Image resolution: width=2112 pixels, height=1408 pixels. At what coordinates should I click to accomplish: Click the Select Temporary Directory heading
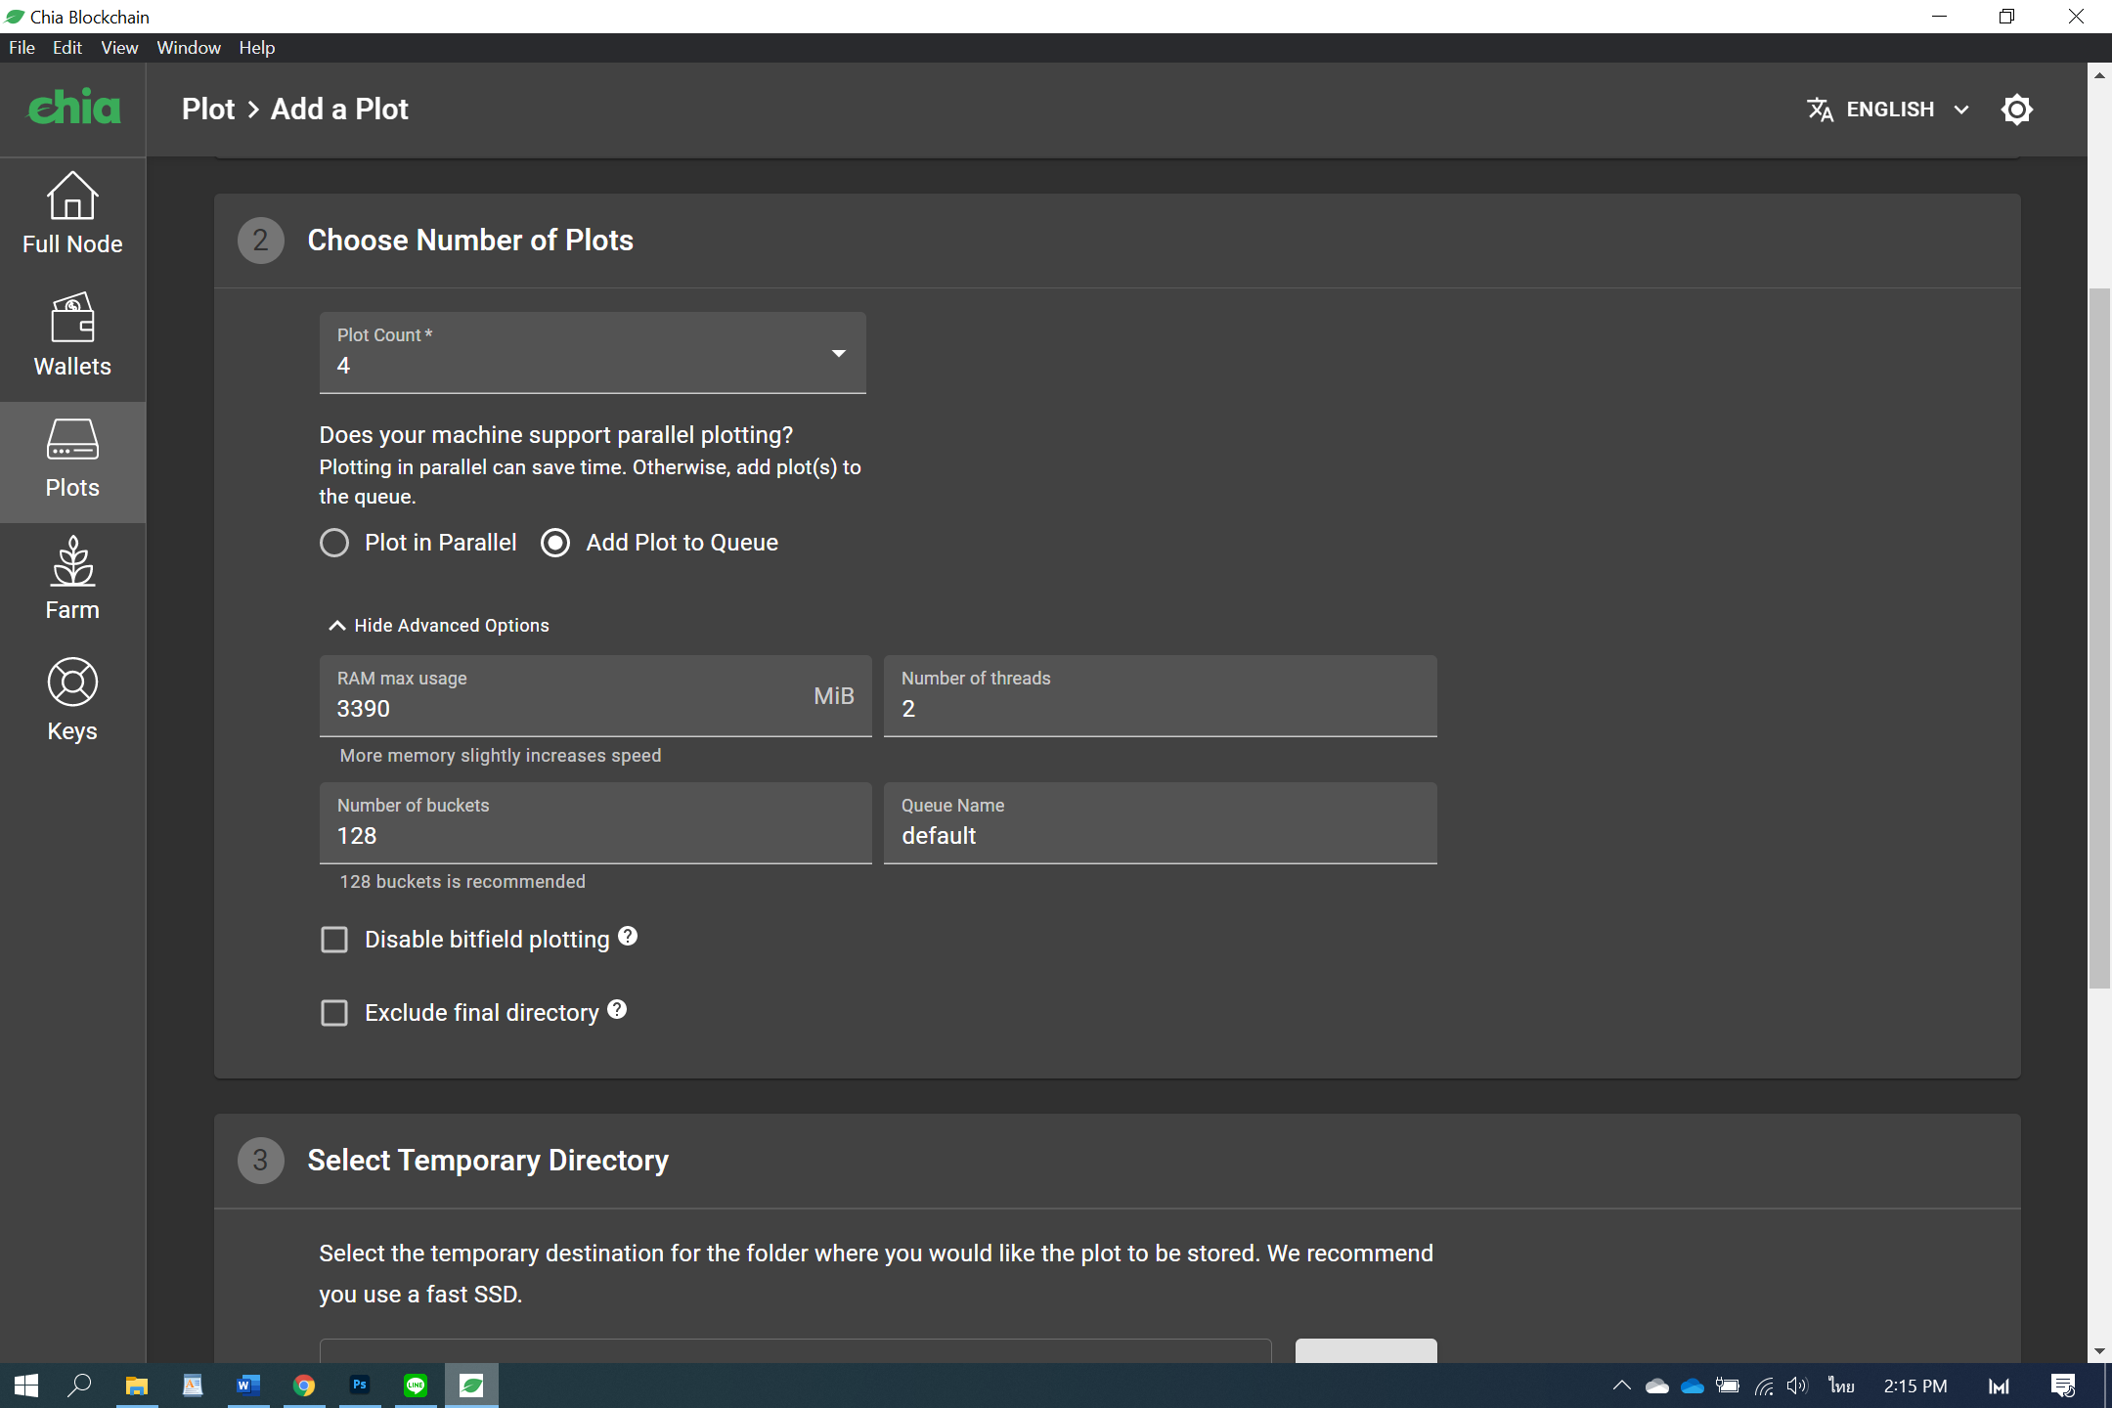[488, 1161]
